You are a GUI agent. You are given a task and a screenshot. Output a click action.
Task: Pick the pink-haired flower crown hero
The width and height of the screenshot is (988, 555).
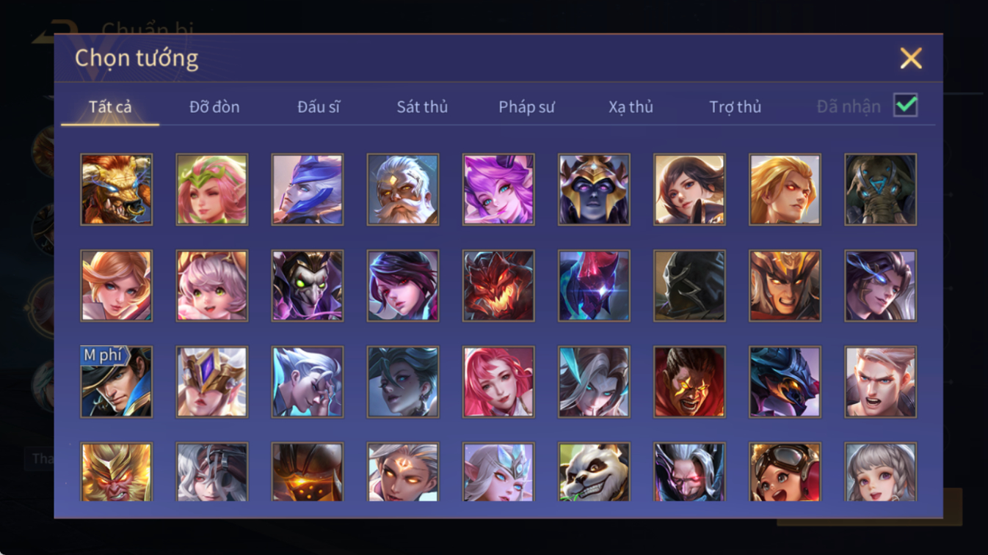point(212,189)
